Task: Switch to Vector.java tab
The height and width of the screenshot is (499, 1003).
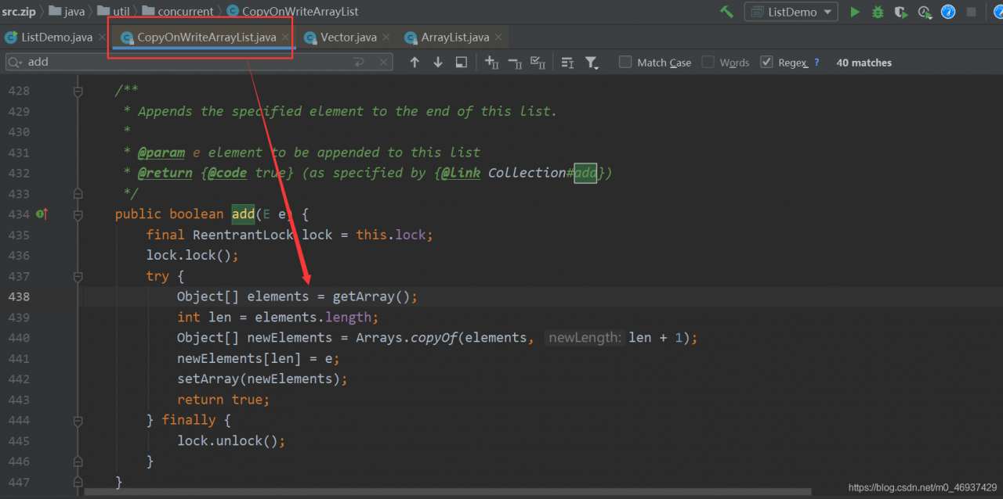Action: point(349,37)
